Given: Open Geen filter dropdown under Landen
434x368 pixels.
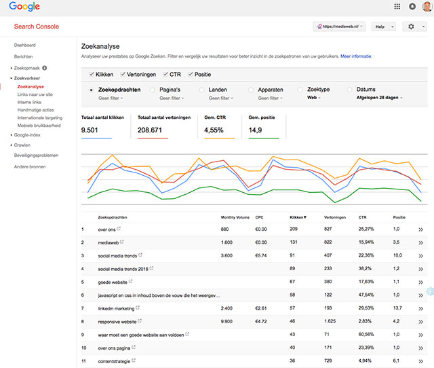Looking at the screenshot, I should (x=221, y=98).
